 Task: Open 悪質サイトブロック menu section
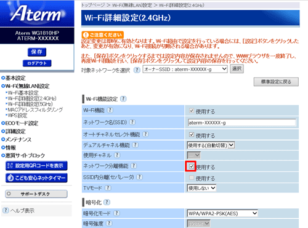point(25,155)
